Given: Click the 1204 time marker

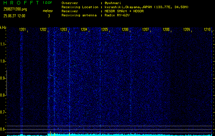Looking at the screenshot, I should pyautogui.click(x=84, y=30).
